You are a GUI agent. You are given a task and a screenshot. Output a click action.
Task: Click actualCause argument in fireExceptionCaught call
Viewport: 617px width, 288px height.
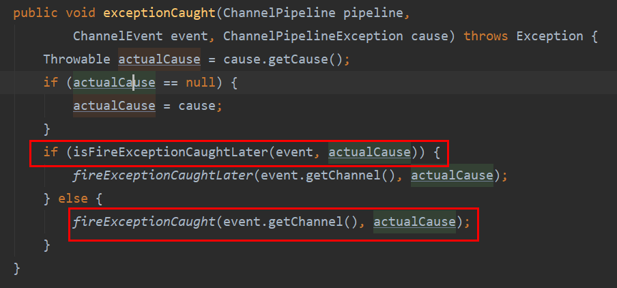[x=414, y=222]
